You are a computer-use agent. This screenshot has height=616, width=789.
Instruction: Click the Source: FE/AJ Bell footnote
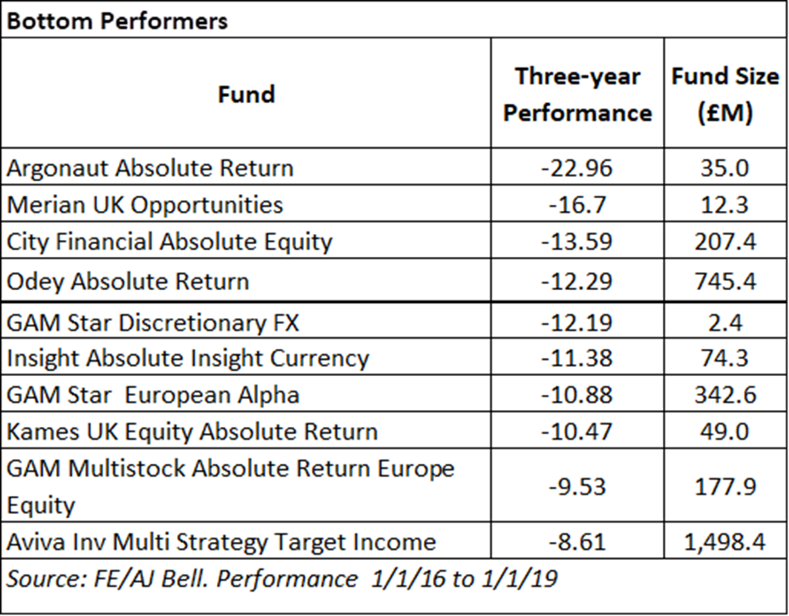282,579
